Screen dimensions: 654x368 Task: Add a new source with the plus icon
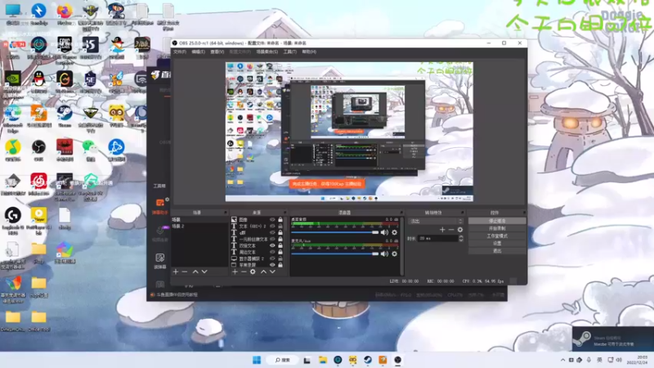(235, 272)
